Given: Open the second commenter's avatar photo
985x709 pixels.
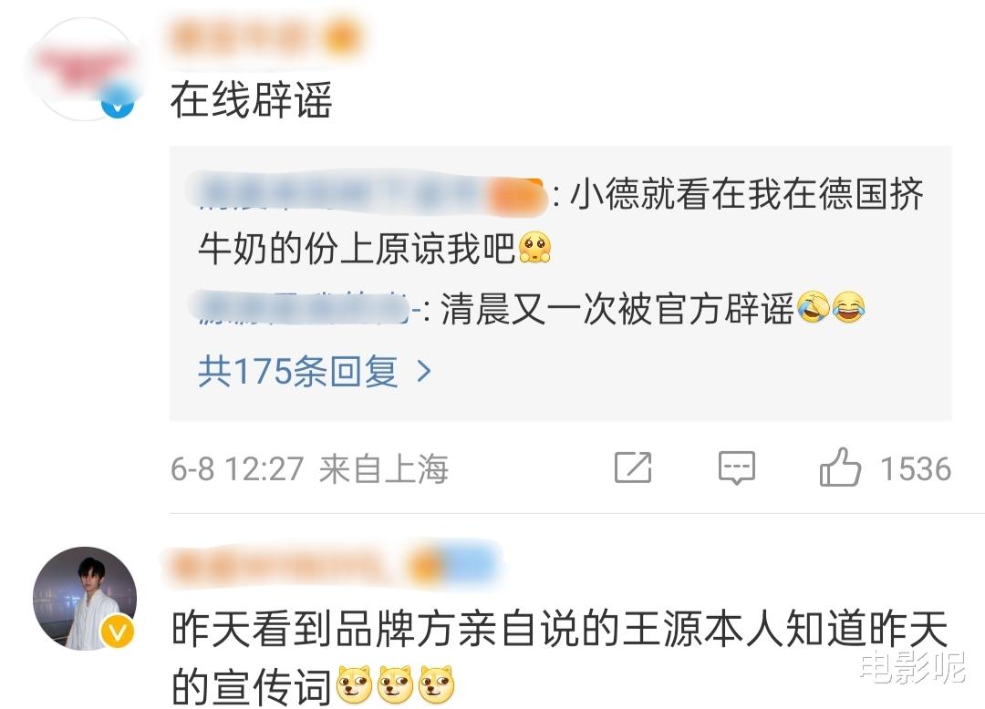Looking at the screenshot, I should point(84,598).
